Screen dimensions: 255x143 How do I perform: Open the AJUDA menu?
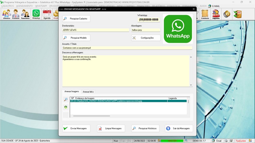203,6
